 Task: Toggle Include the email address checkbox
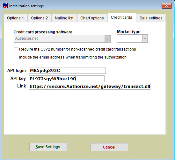pyautogui.click(x=16, y=57)
